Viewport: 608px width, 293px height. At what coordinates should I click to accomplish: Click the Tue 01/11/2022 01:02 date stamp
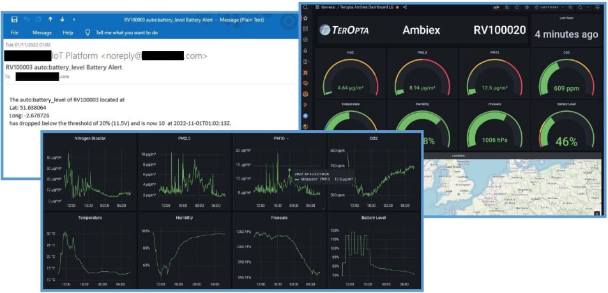pyautogui.click(x=28, y=45)
